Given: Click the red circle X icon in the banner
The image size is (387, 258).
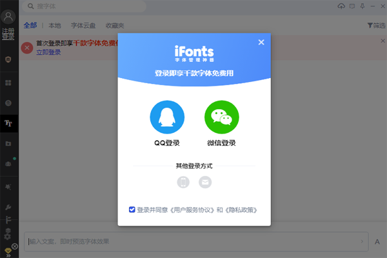Looking at the screenshot, I should coord(27,48).
